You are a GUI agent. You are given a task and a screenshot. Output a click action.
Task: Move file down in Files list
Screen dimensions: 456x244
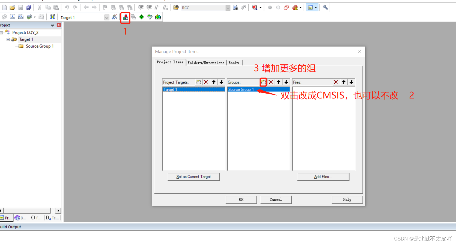351,82
